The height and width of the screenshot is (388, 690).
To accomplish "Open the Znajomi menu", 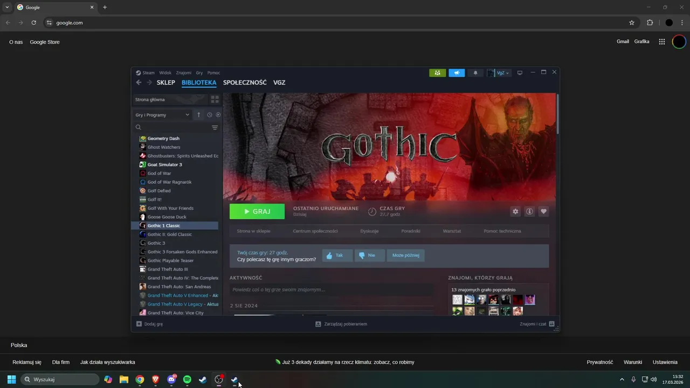I will [x=183, y=73].
